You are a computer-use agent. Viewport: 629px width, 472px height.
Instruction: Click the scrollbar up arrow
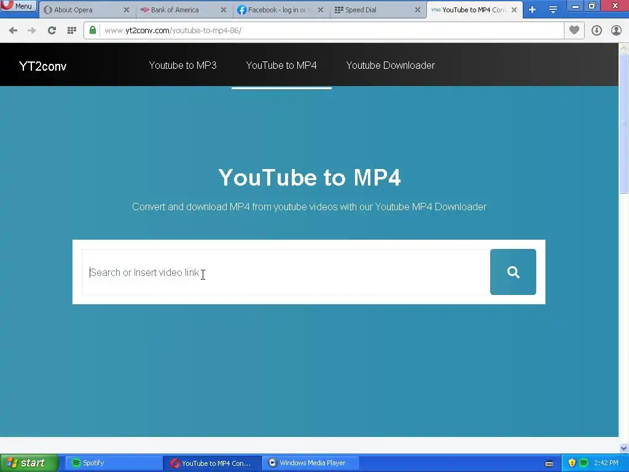[x=623, y=49]
